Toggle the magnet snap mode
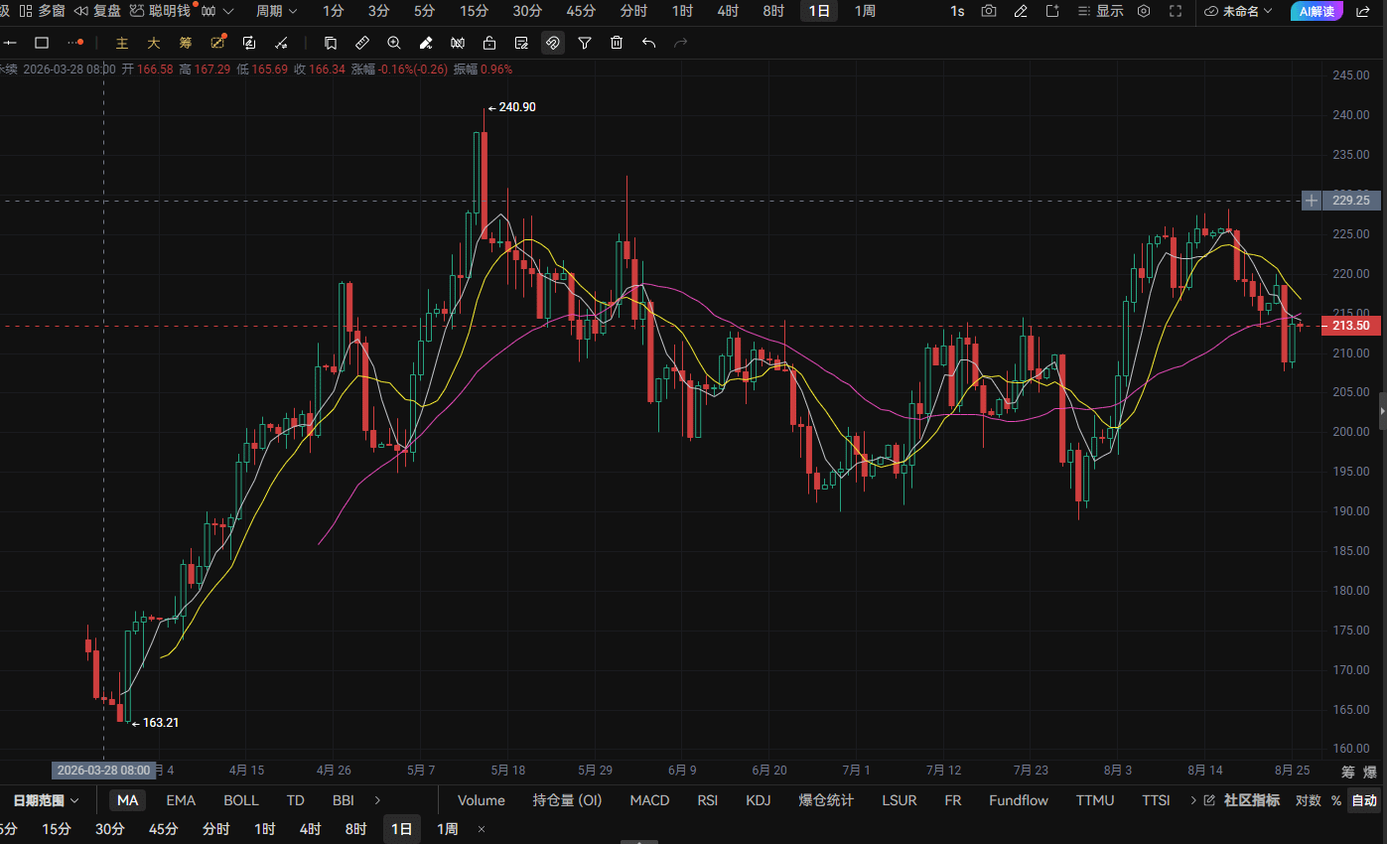Image resolution: width=1387 pixels, height=844 pixels. 553,43
